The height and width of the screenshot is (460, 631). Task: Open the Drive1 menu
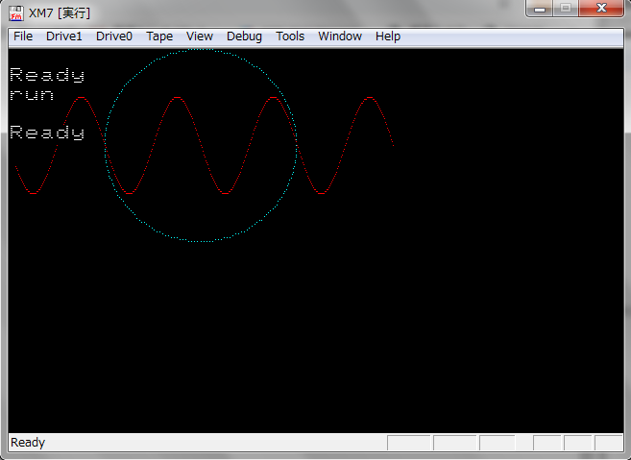pyautogui.click(x=64, y=36)
